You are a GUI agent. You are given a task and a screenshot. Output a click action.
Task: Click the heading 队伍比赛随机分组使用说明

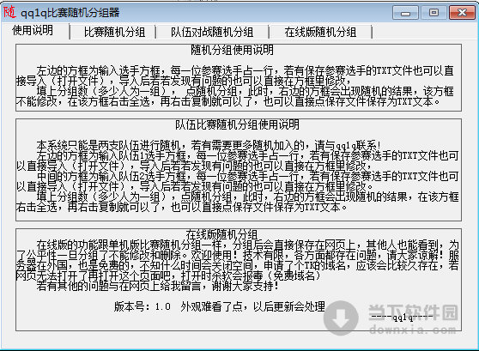[x=238, y=124]
